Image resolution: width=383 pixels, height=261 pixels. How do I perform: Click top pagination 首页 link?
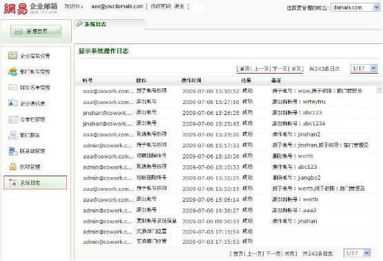click(x=245, y=69)
